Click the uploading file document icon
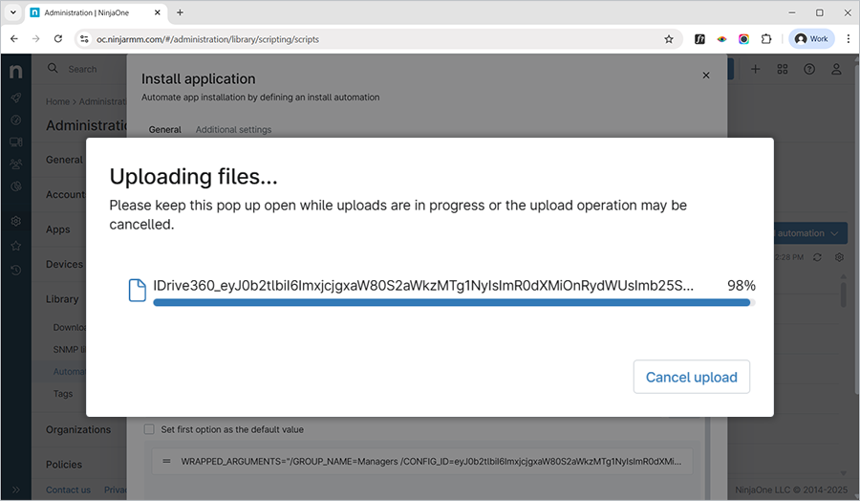860x501 pixels. point(137,291)
